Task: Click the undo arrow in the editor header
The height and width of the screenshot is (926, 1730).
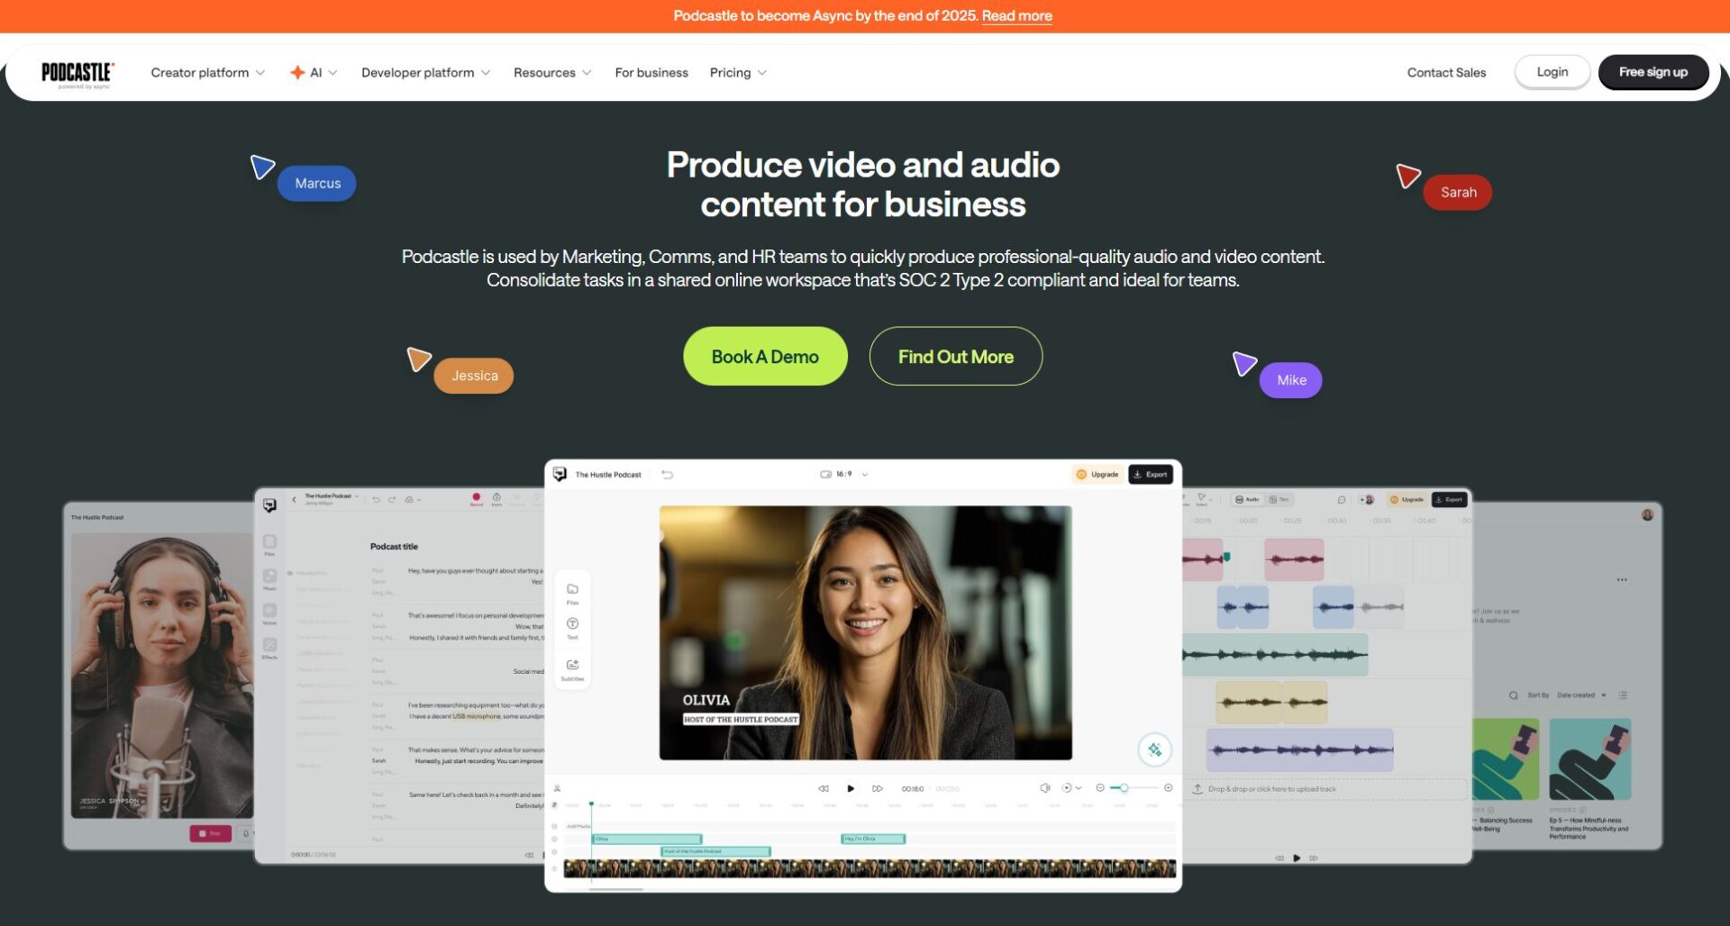Action: pyautogui.click(x=669, y=475)
